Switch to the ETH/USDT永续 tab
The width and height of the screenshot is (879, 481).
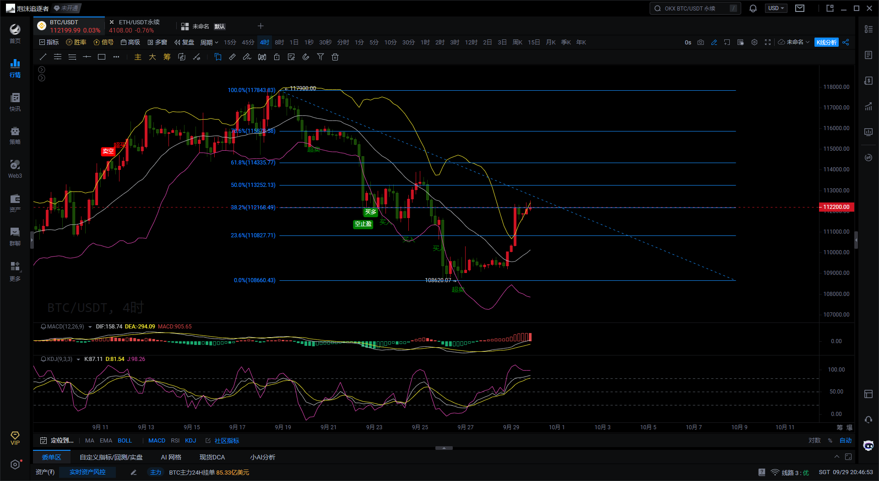(136, 26)
